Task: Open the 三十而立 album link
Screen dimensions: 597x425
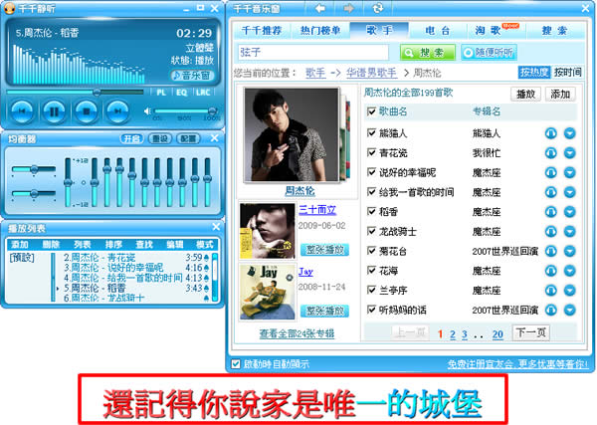Action: (x=317, y=210)
